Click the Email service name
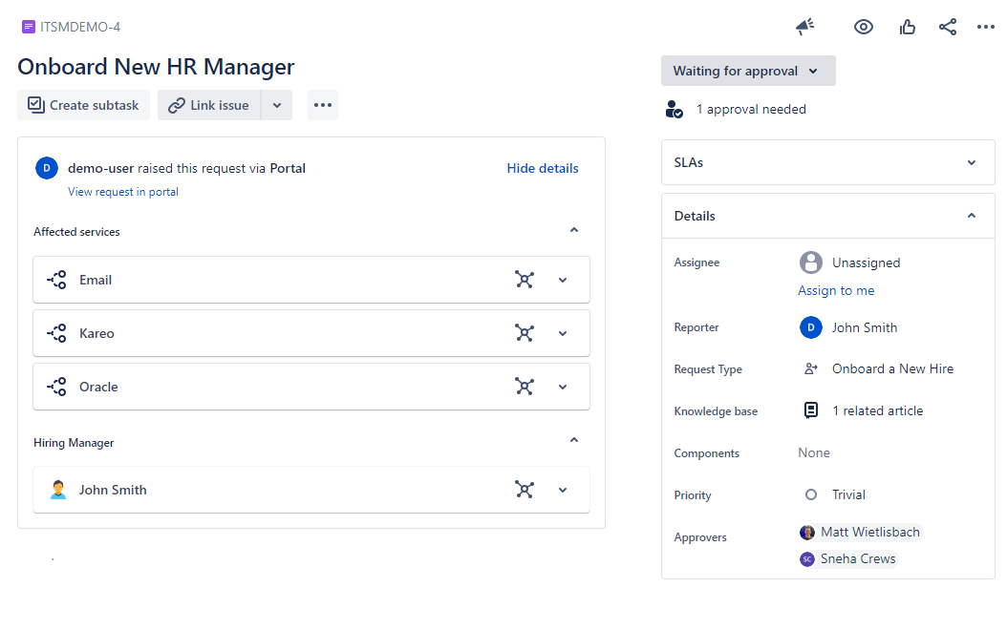The width and height of the screenshot is (1007, 630). point(96,281)
